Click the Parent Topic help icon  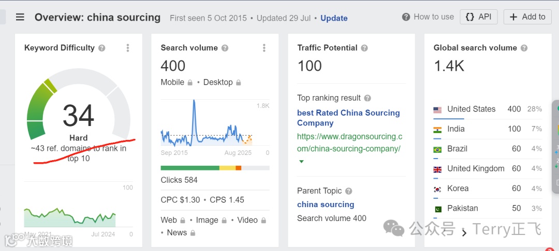(x=349, y=191)
